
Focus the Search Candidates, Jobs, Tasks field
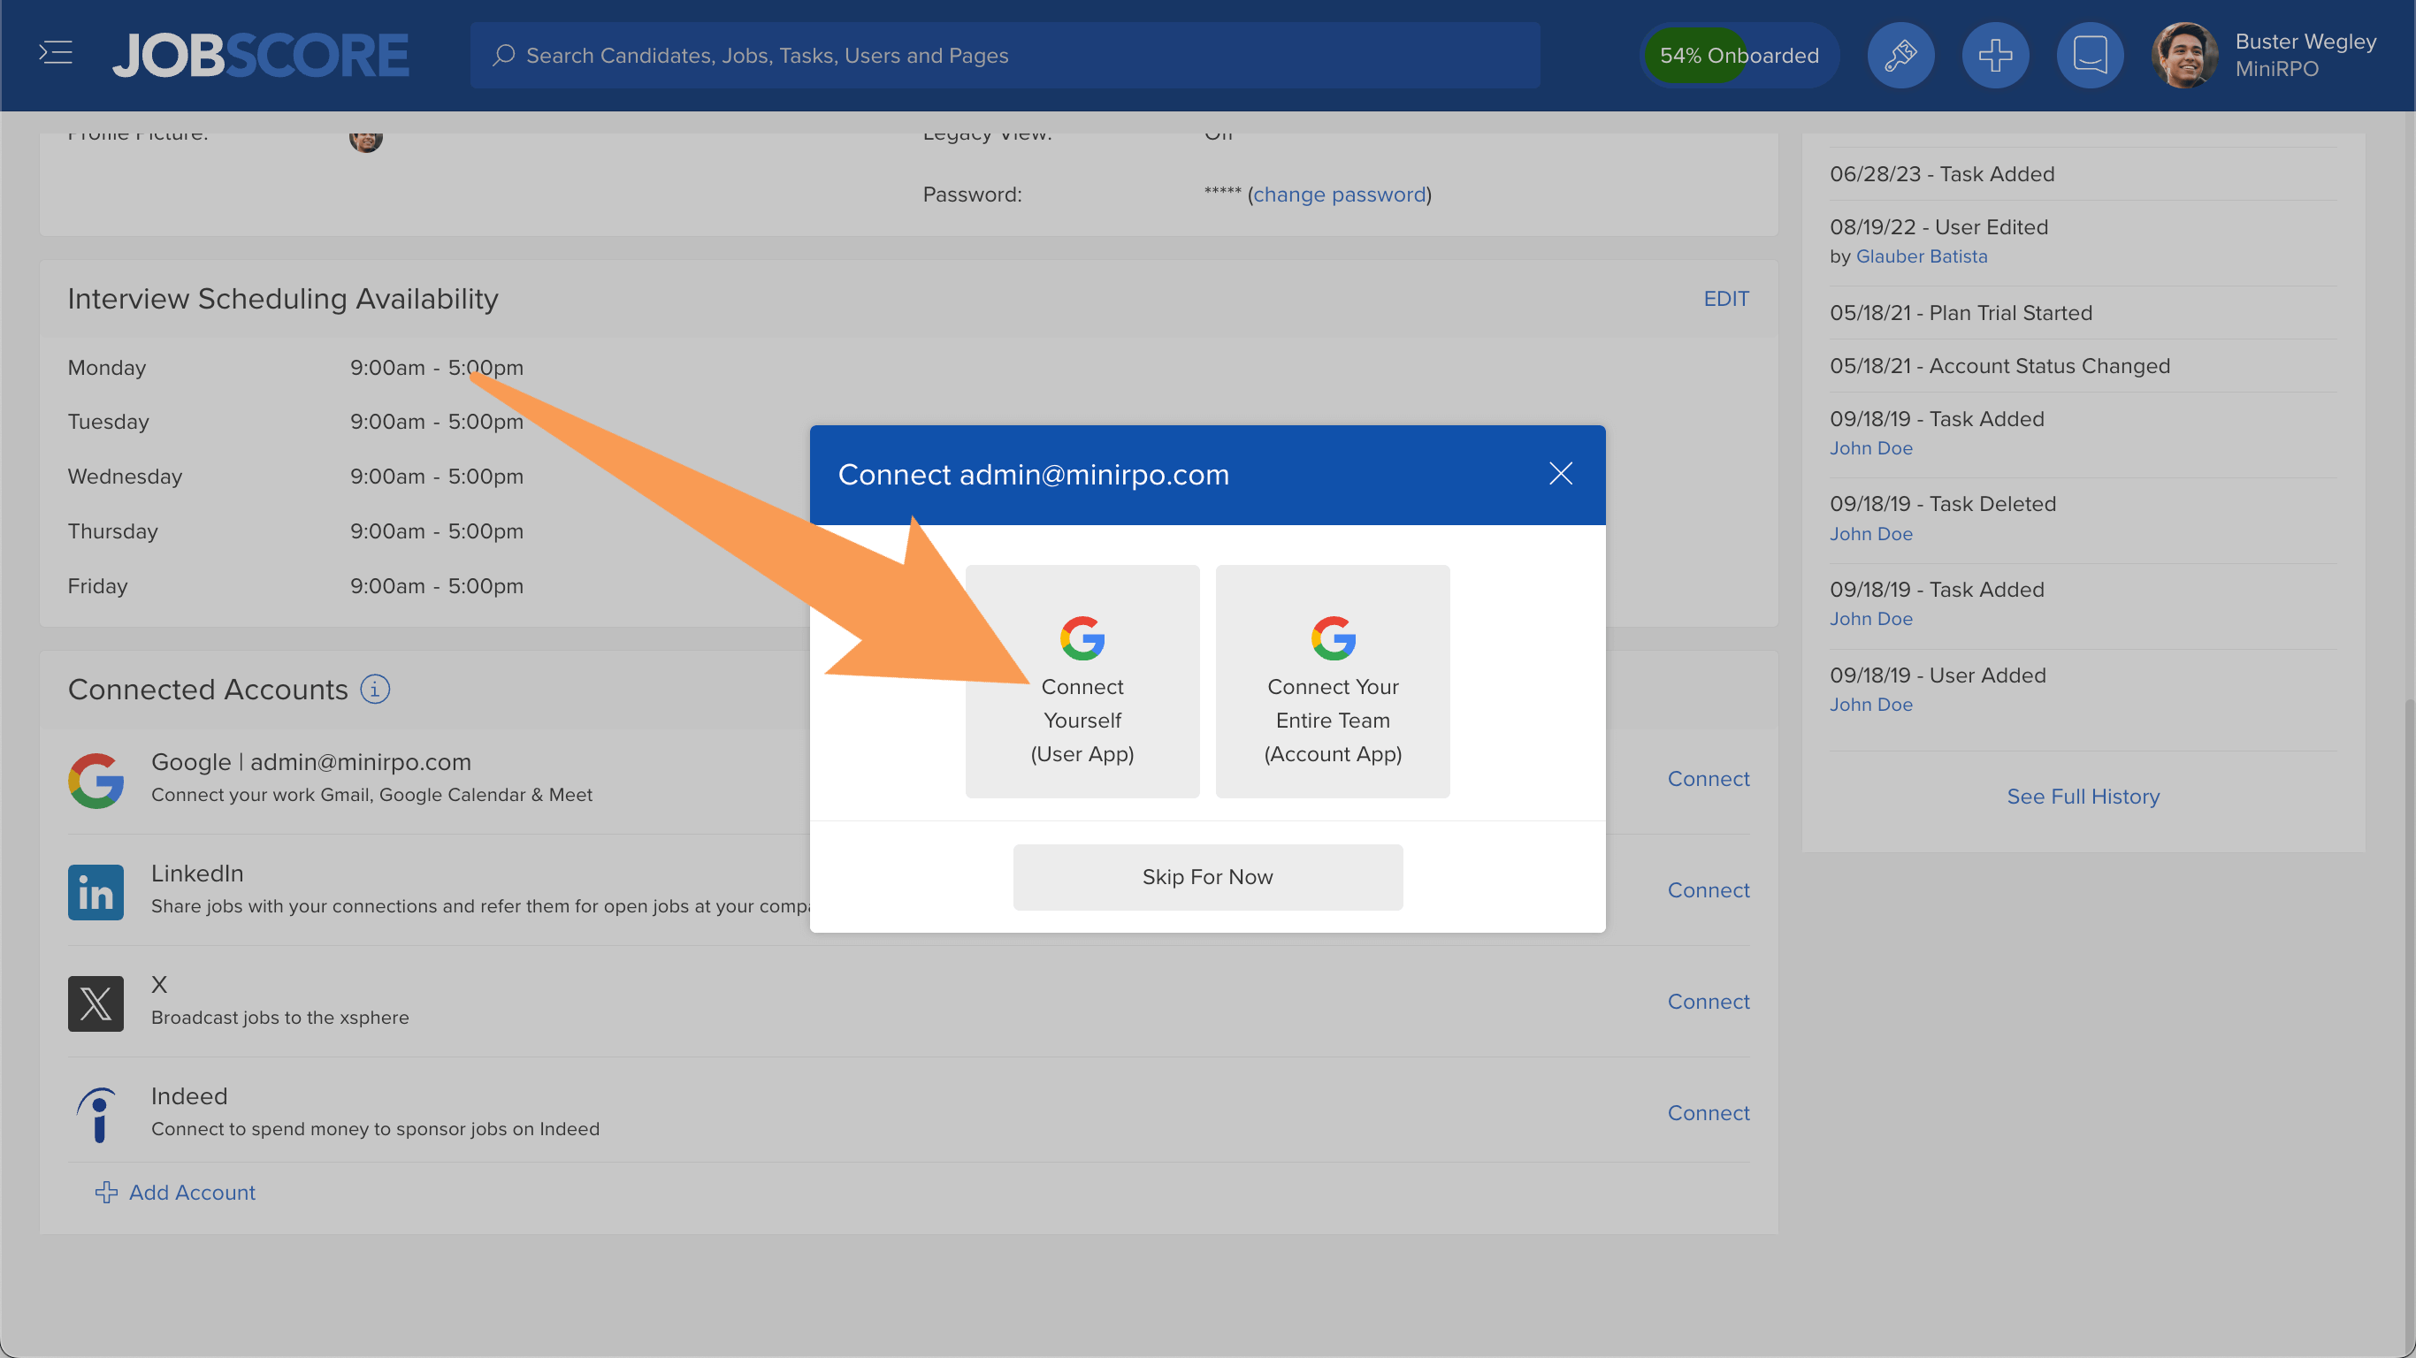point(1005,56)
